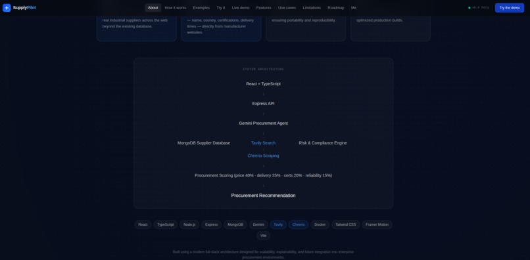Click the TypeScript tech chip
This screenshot has width=530, height=260.
click(166, 225)
